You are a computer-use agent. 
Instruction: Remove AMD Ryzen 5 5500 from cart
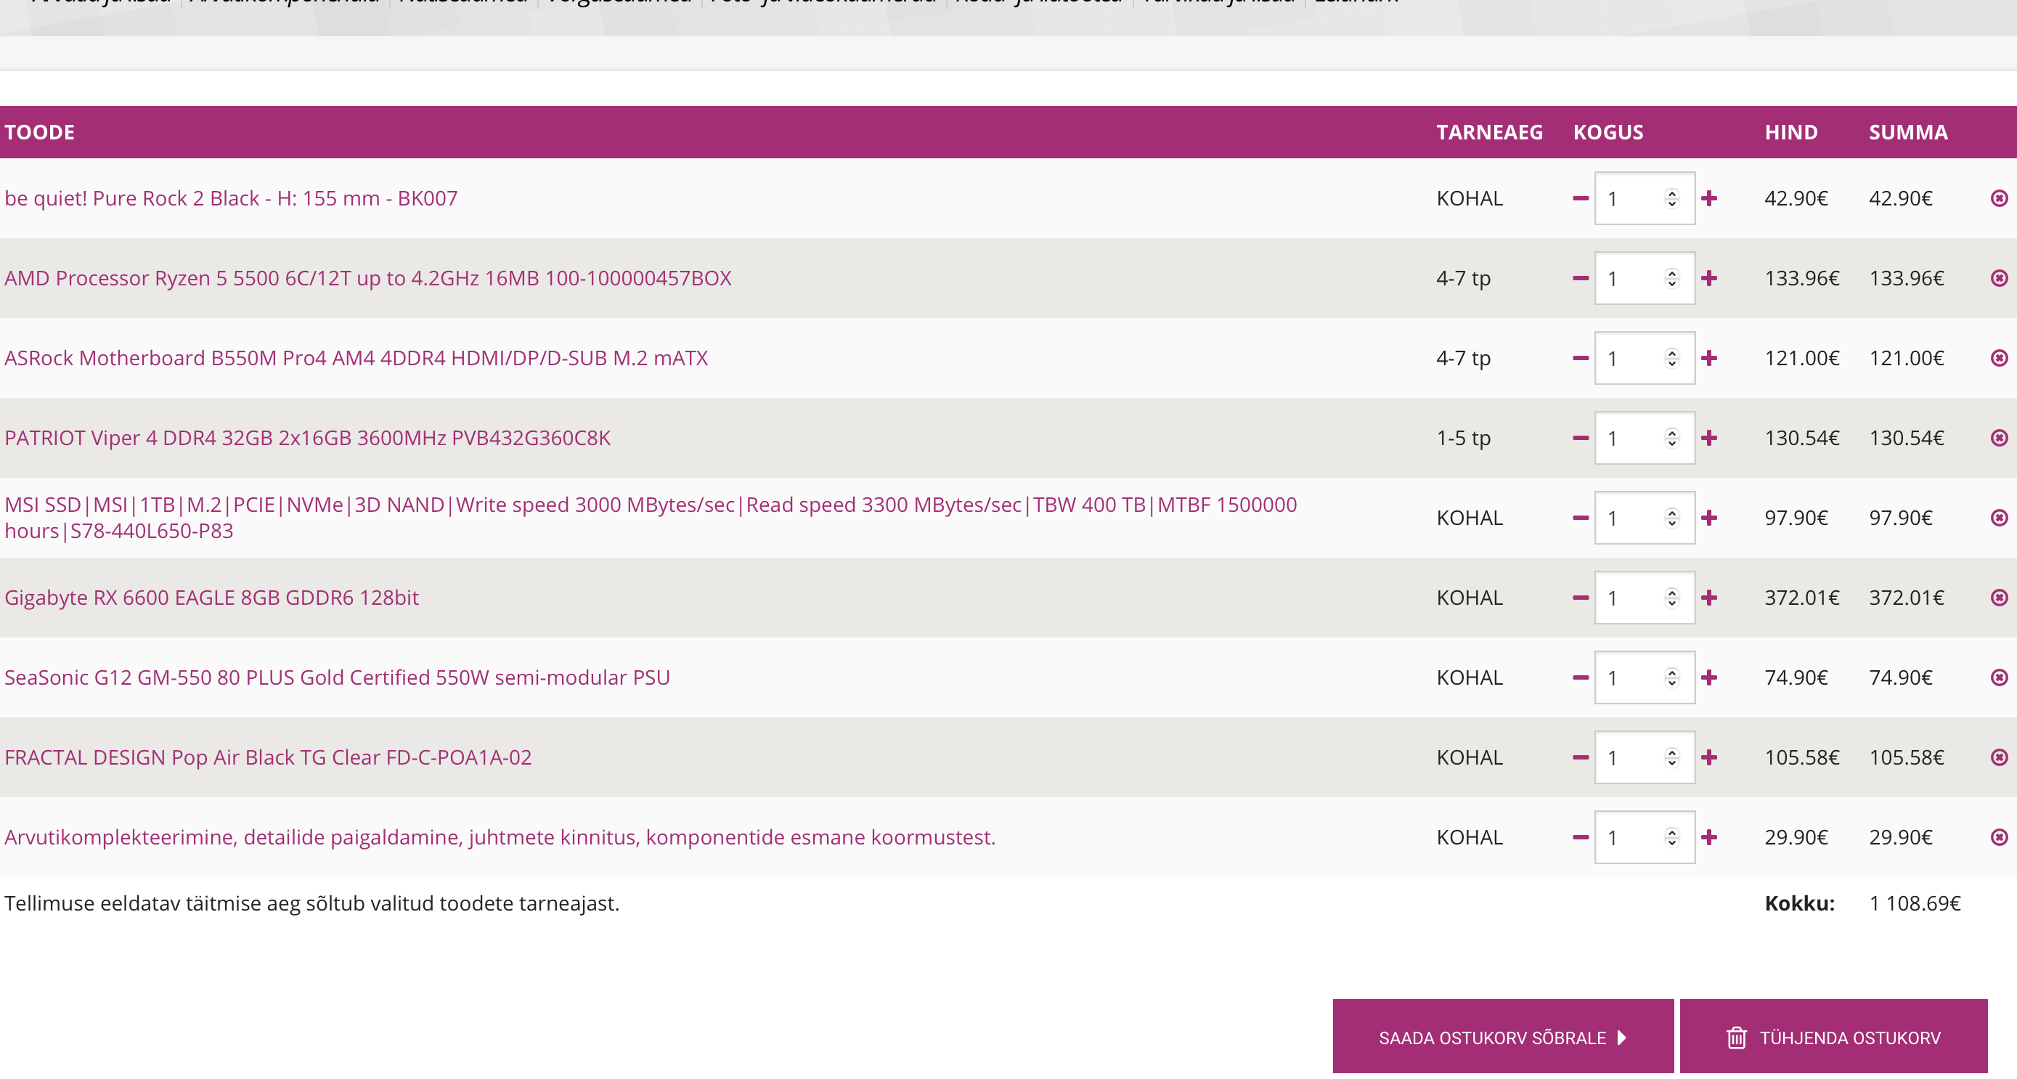point(1999,279)
